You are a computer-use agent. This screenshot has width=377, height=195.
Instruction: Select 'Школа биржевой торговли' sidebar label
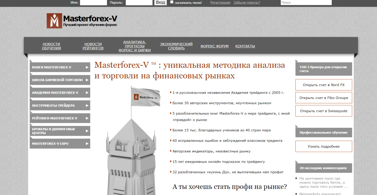(x=57, y=80)
